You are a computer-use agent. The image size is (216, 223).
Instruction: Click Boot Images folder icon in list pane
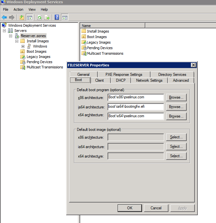84,36
